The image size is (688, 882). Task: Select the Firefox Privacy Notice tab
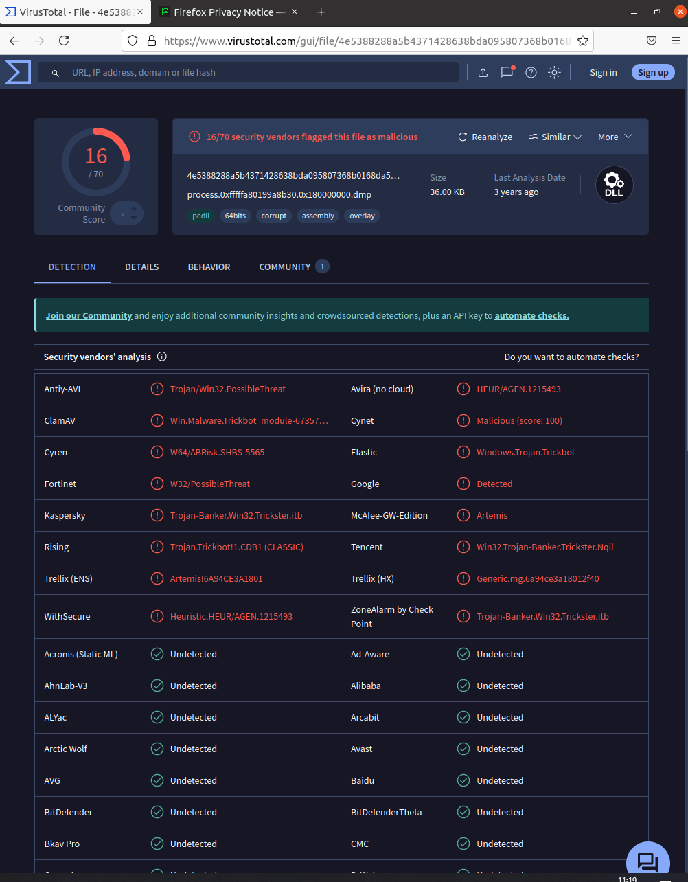(x=228, y=12)
